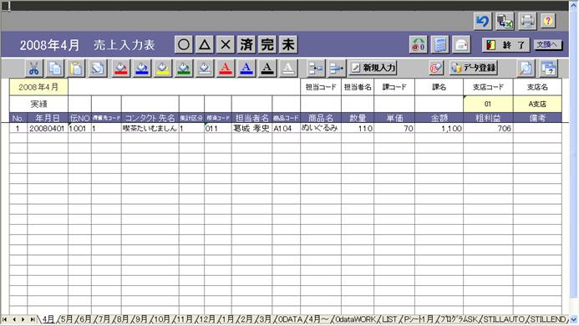This screenshot has height=326, width=579.
Task: Select the product code cell A104
Action: click(x=287, y=128)
